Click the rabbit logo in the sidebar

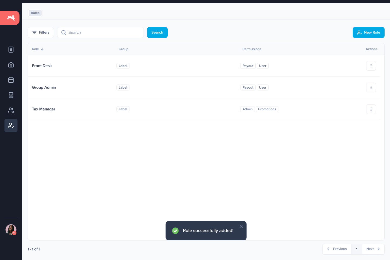(x=10, y=18)
